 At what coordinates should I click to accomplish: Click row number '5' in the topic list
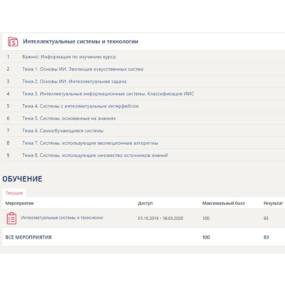8,106
